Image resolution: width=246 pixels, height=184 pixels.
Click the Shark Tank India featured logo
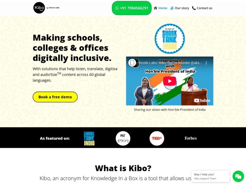pyautogui.click(x=89, y=138)
